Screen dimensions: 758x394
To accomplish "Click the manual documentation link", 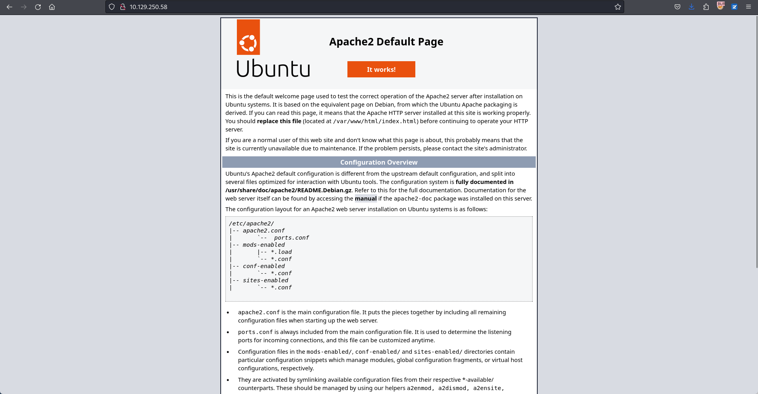I will click(366, 199).
